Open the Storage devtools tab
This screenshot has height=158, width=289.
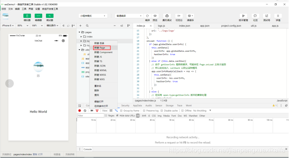click(170, 106)
